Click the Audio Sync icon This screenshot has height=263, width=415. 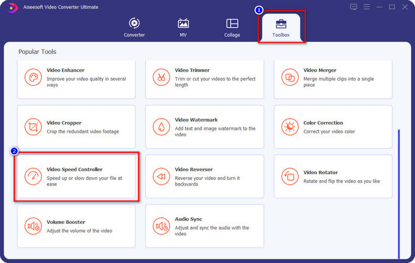161,226
